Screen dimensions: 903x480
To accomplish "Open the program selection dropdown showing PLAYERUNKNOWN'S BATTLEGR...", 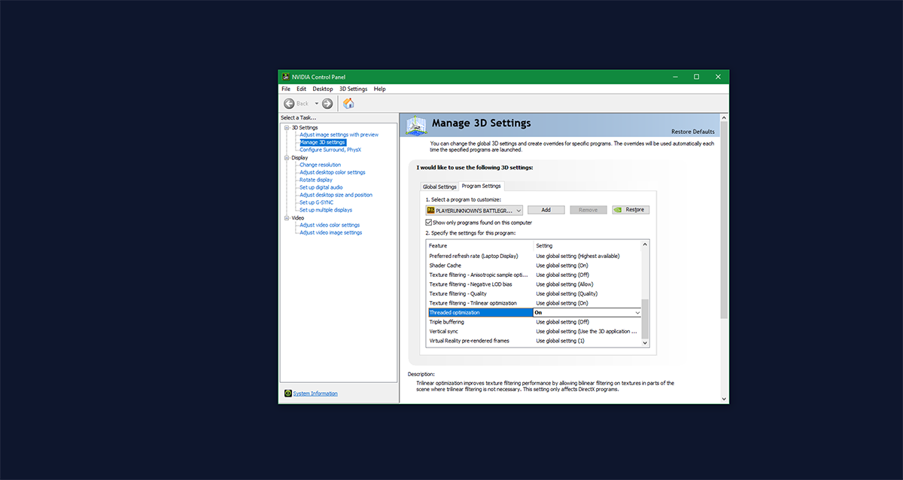I will pyautogui.click(x=473, y=210).
